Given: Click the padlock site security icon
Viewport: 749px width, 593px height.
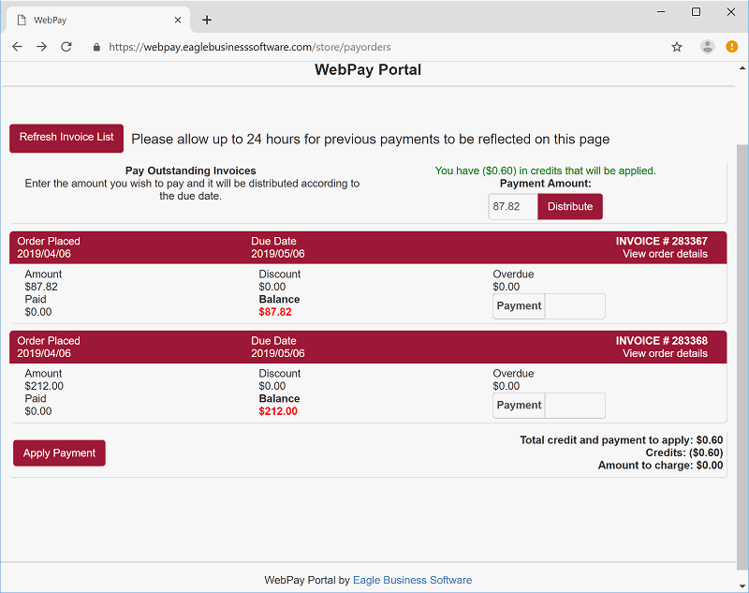Looking at the screenshot, I should click(x=96, y=47).
